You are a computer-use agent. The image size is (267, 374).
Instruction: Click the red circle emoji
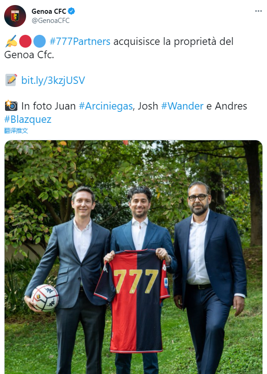(25, 41)
